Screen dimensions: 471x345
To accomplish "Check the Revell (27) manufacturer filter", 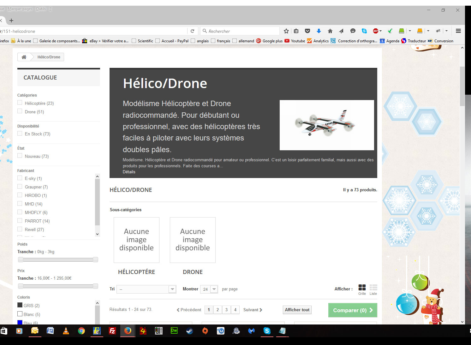I will [x=20, y=229].
